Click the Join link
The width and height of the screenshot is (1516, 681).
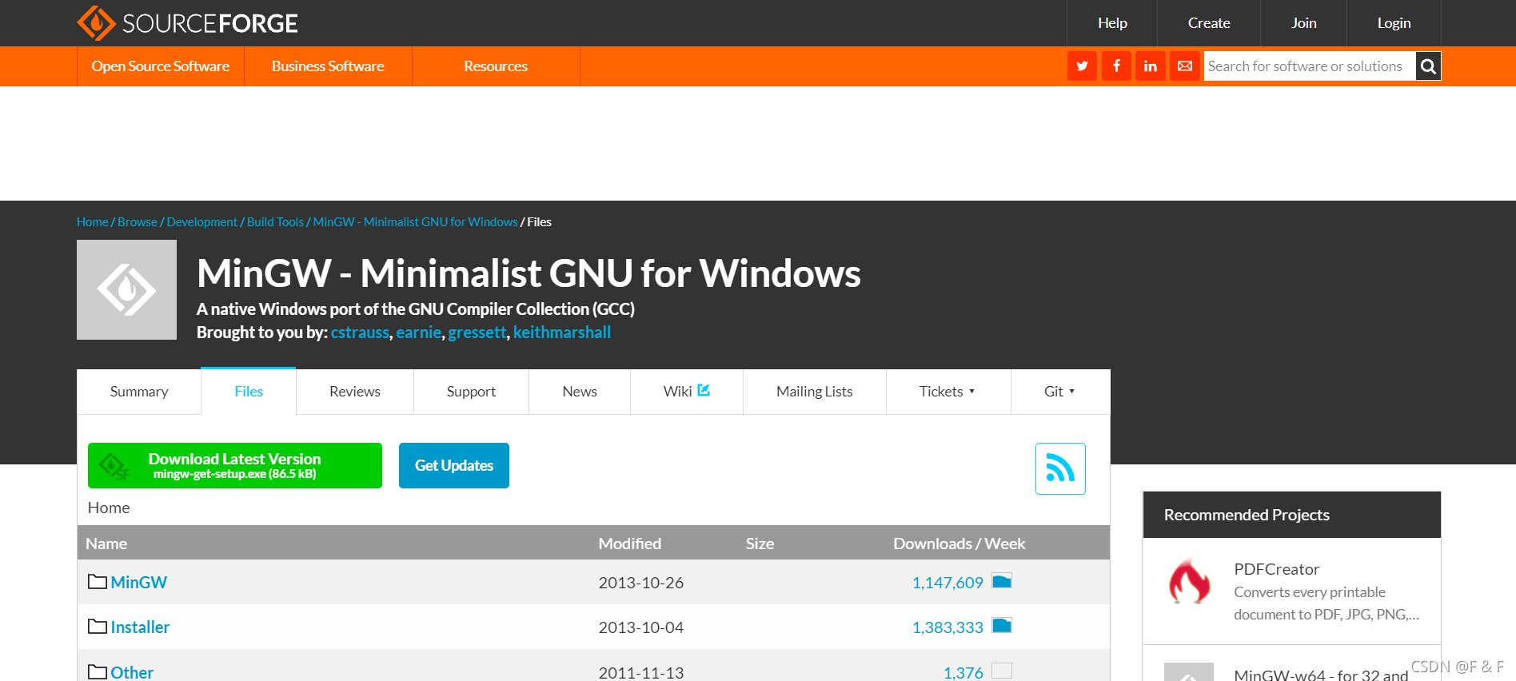pyautogui.click(x=1304, y=23)
